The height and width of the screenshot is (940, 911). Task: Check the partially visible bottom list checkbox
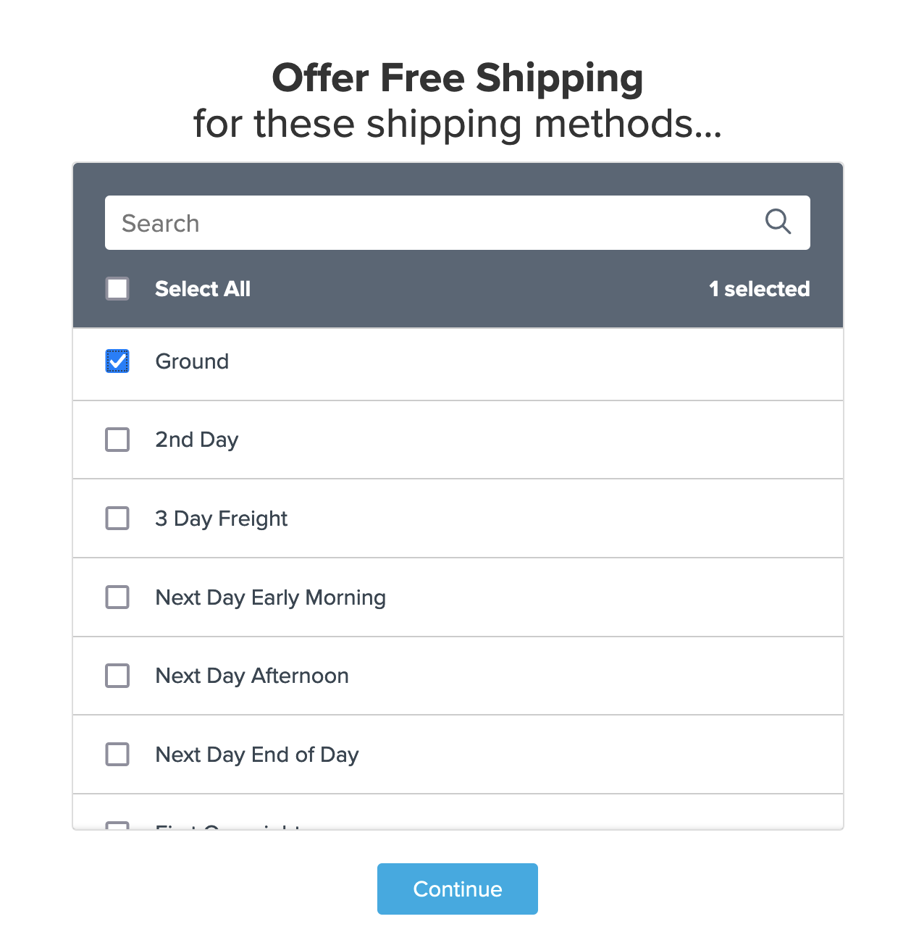(117, 825)
